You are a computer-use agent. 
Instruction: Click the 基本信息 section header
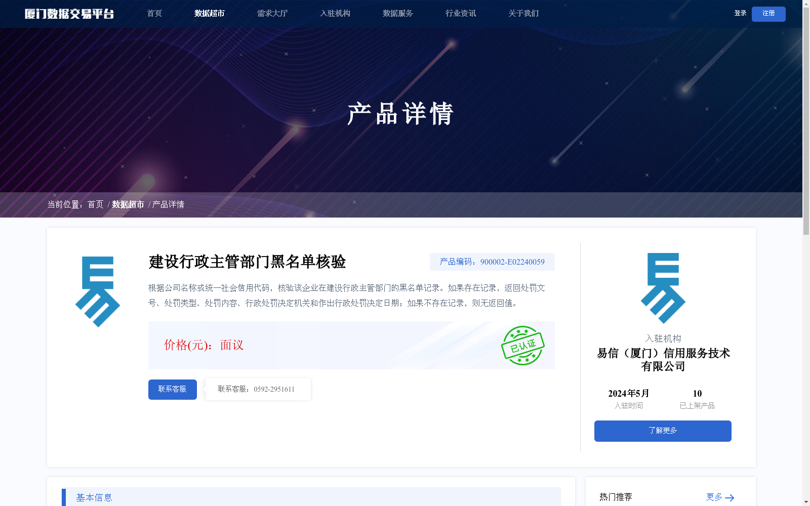point(311,497)
